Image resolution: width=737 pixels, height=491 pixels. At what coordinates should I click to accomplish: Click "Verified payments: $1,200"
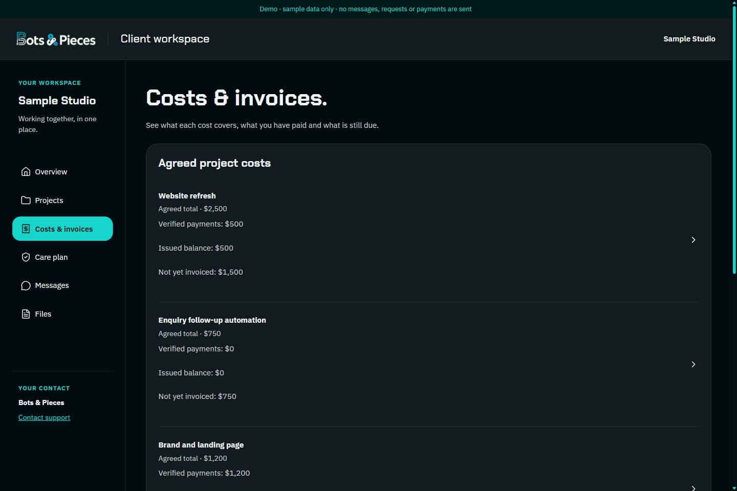(x=204, y=473)
